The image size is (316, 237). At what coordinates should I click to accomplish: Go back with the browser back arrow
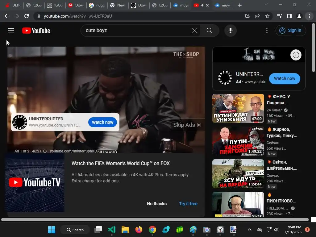pos(7,16)
